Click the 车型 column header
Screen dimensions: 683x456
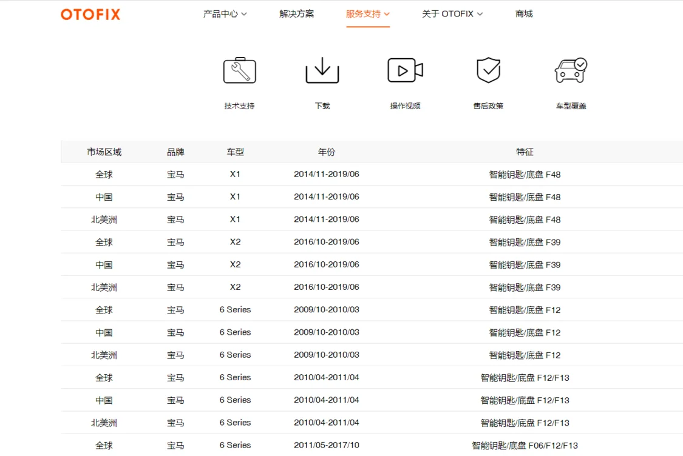click(235, 152)
